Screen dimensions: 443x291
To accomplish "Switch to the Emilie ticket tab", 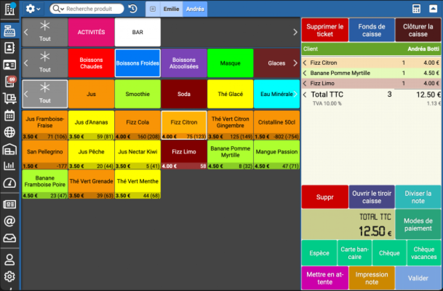I will [171, 9].
